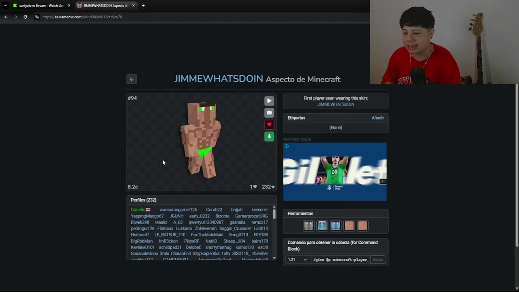
Task: Open the tab search dropdown
Action: point(5,6)
